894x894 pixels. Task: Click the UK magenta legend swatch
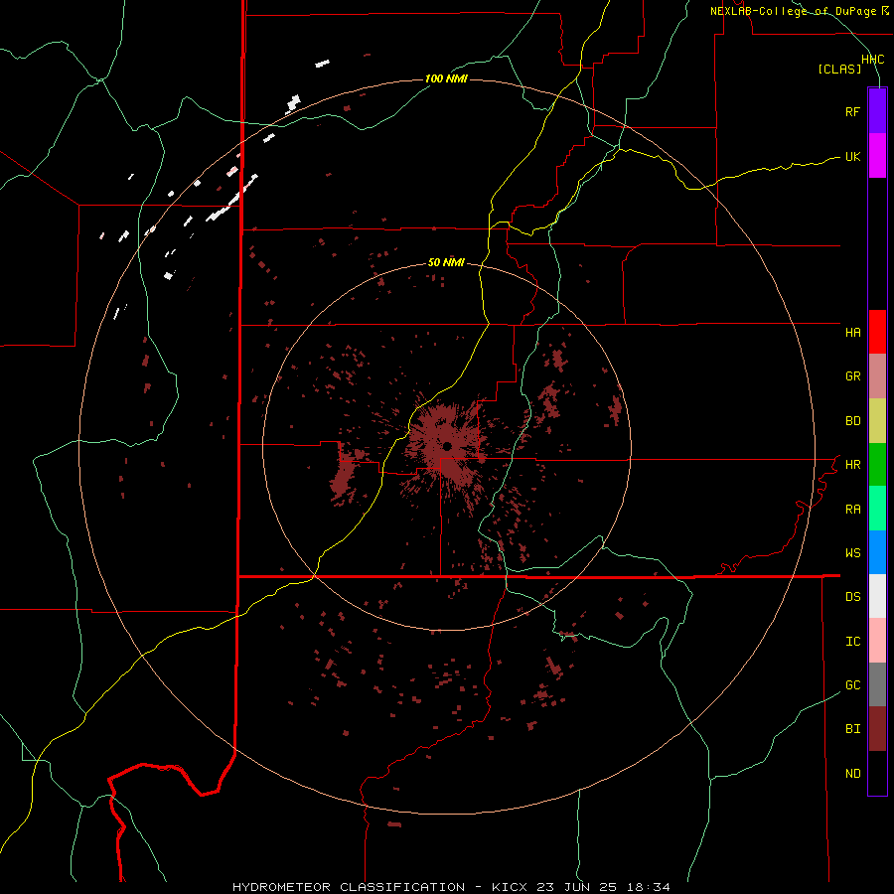pos(877,156)
